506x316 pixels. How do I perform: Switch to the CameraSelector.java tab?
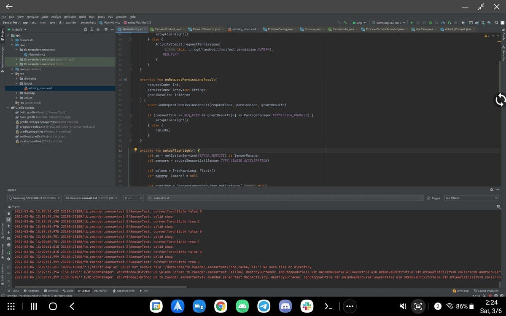click(x=207, y=29)
